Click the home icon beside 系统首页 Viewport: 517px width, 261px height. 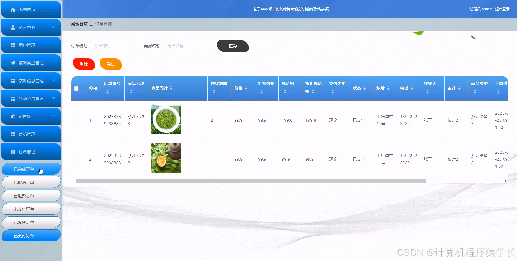click(x=13, y=9)
